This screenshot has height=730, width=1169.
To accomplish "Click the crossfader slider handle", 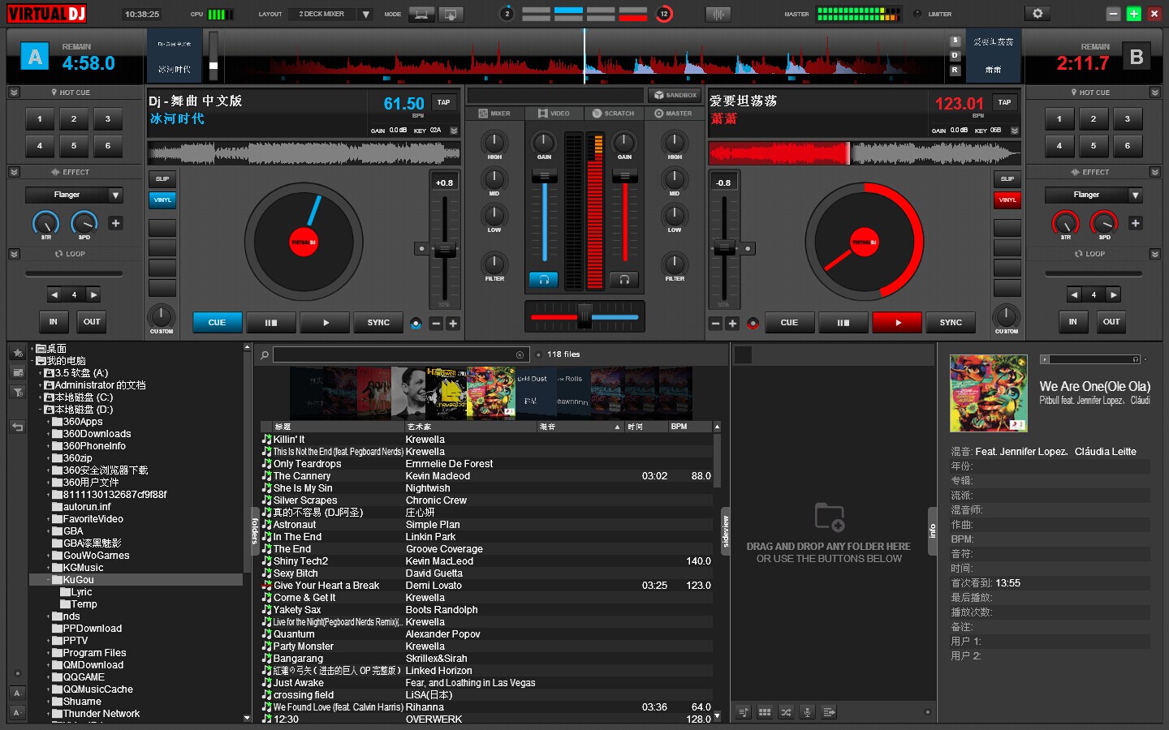I will click(584, 316).
